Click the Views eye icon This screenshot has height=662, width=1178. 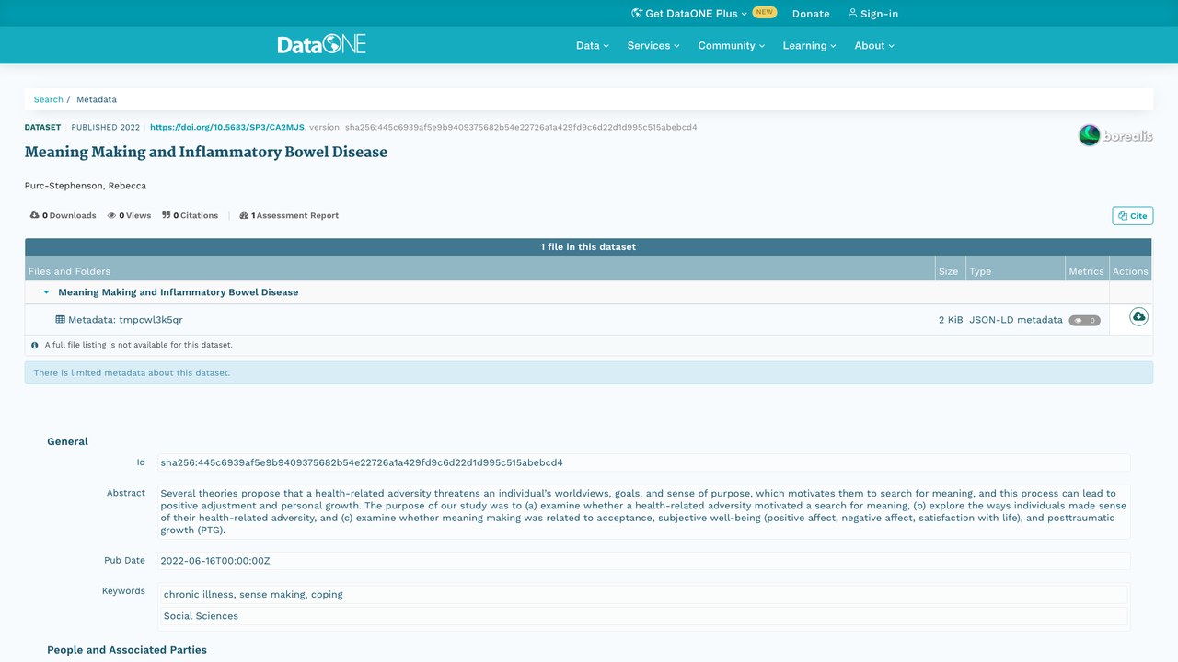[x=111, y=215]
